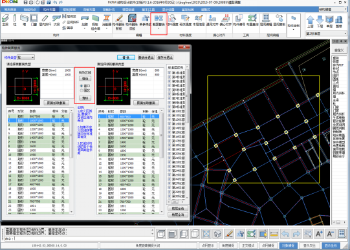The height and width of the screenshot is (250, 350).
Task: Toggle the 第5标准层 checkbox
Action: point(170,90)
